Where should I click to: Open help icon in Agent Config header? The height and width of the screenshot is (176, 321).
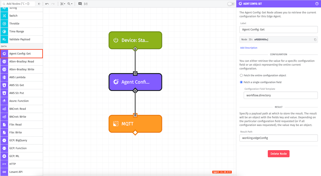(x=317, y=4)
